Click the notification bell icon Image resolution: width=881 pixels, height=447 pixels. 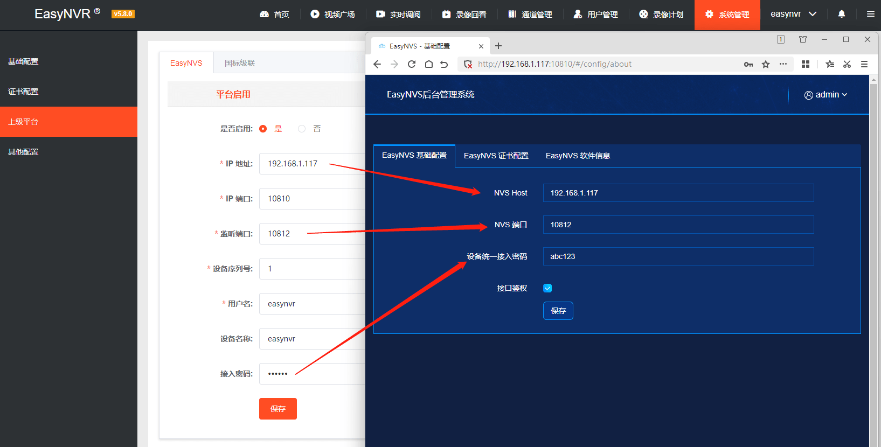pos(842,14)
